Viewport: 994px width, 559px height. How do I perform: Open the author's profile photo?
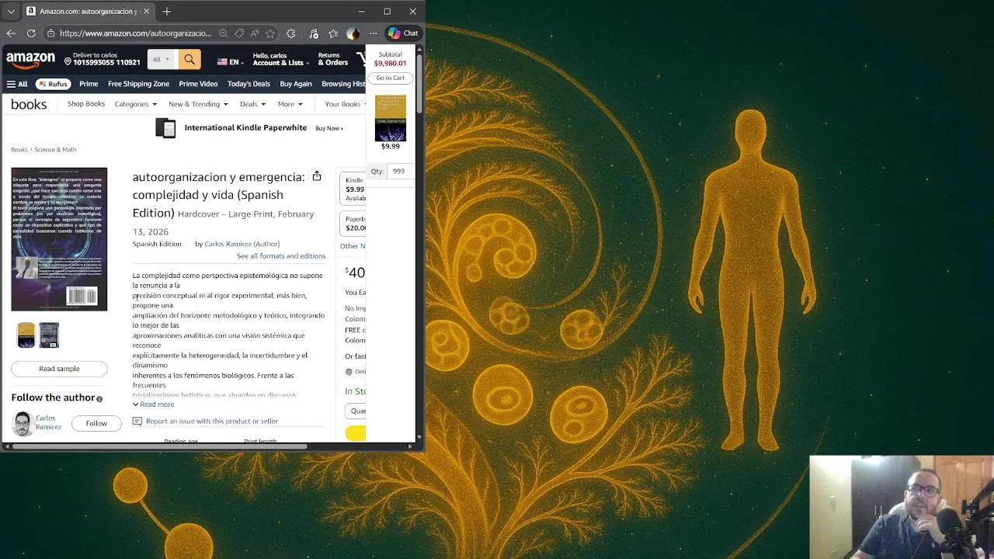click(x=23, y=423)
